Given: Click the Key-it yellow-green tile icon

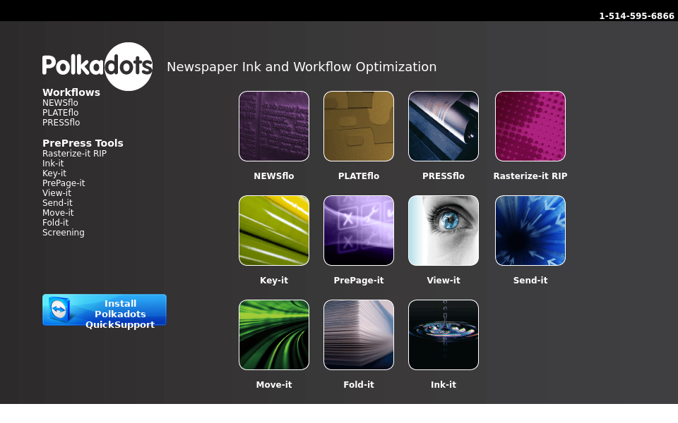Looking at the screenshot, I should click(274, 231).
